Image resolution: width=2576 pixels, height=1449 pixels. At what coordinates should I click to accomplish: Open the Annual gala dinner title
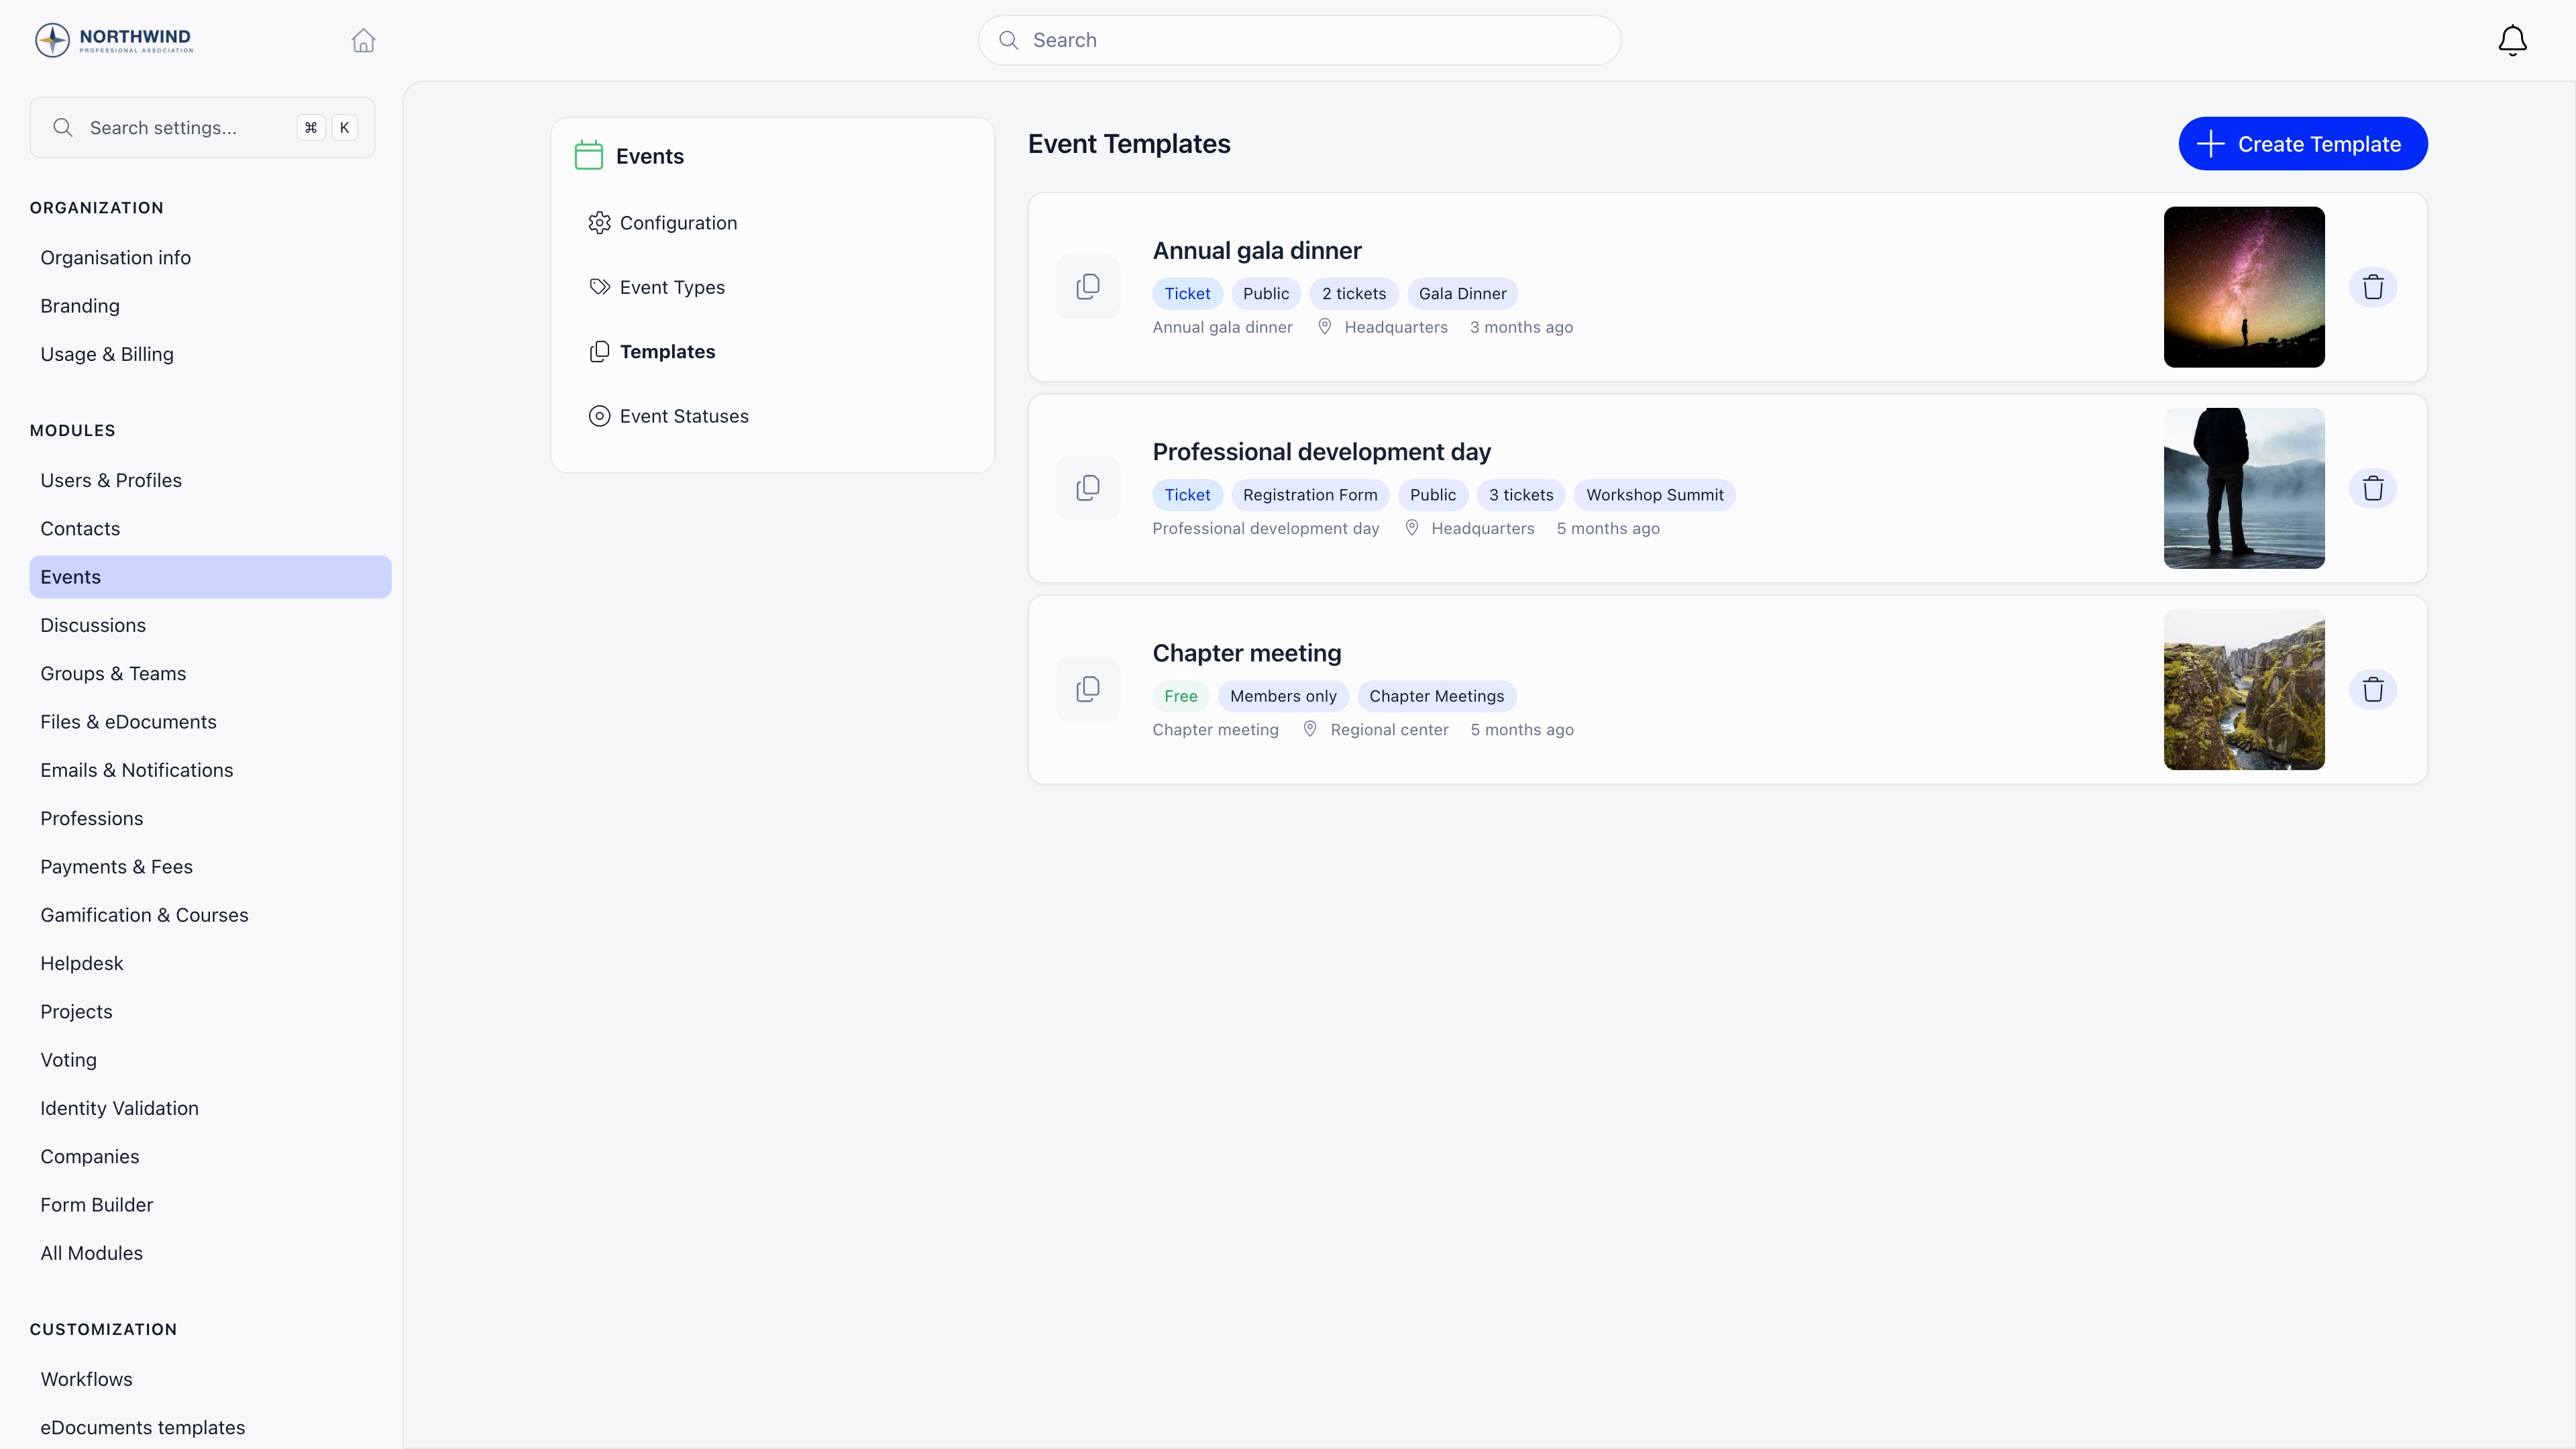(x=1256, y=250)
